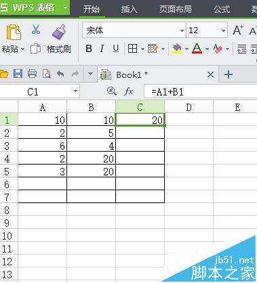Select cell A1 containing 10

pos(43,120)
